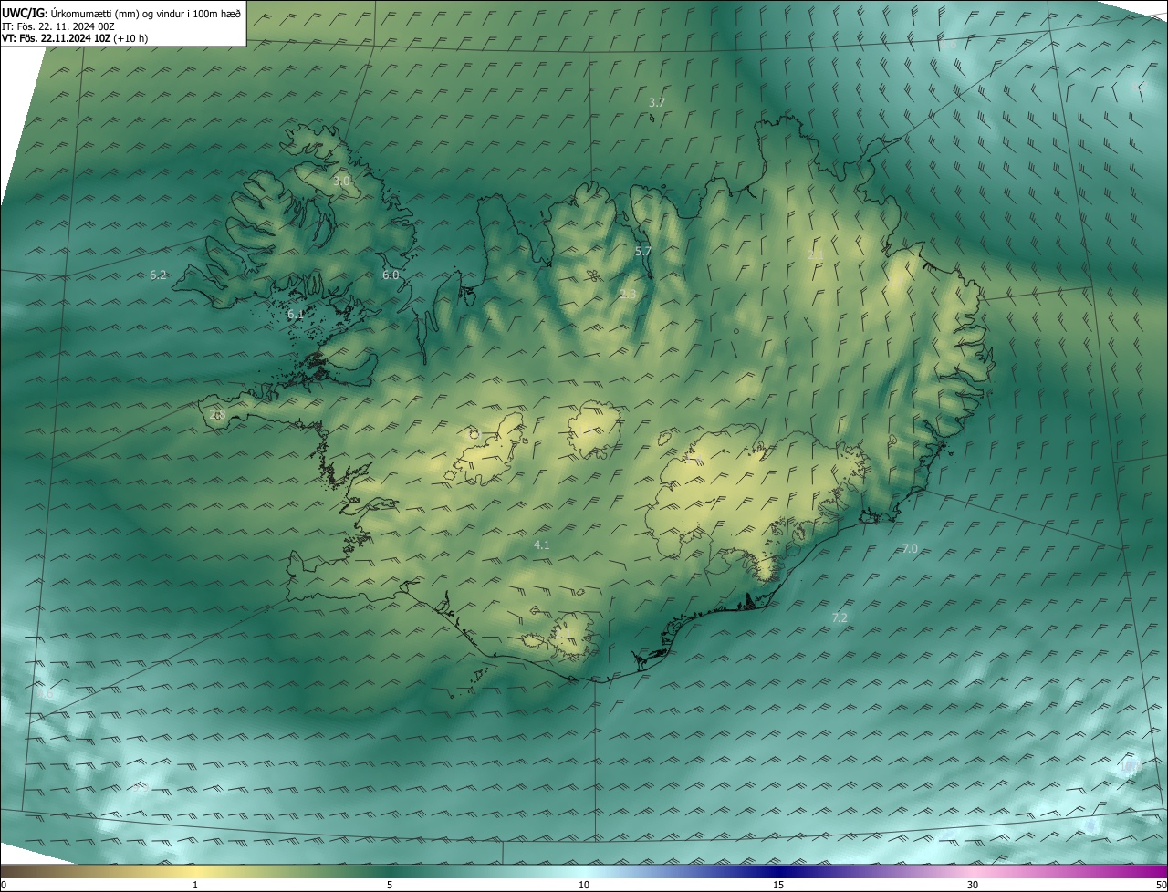Viewport: 1168px width, 892px height.
Task: Click the 7.0 value off the southeast coast
Action: pos(910,548)
